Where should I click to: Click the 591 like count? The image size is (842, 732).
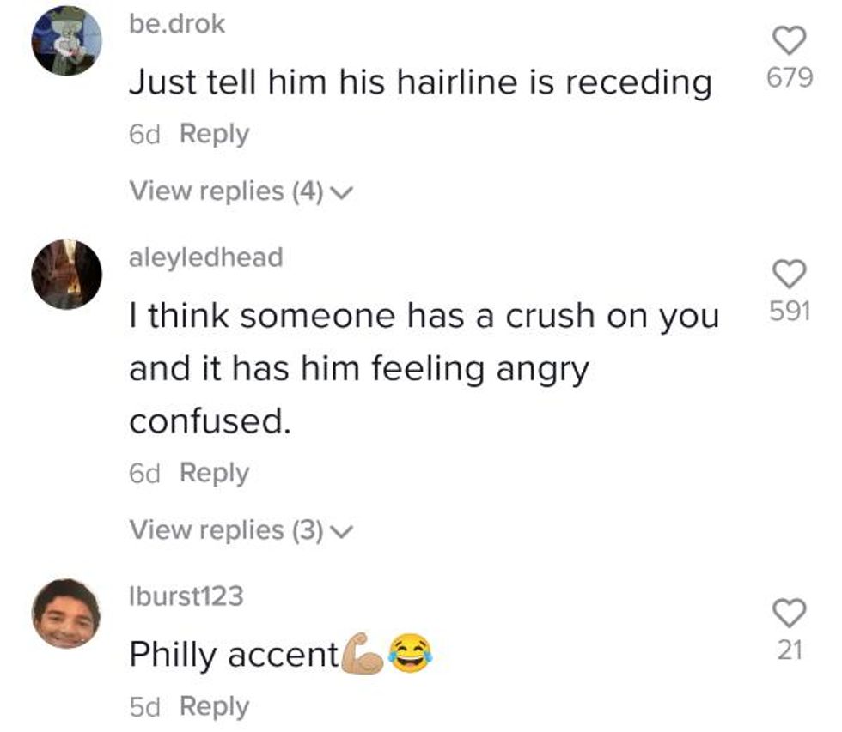(x=789, y=312)
